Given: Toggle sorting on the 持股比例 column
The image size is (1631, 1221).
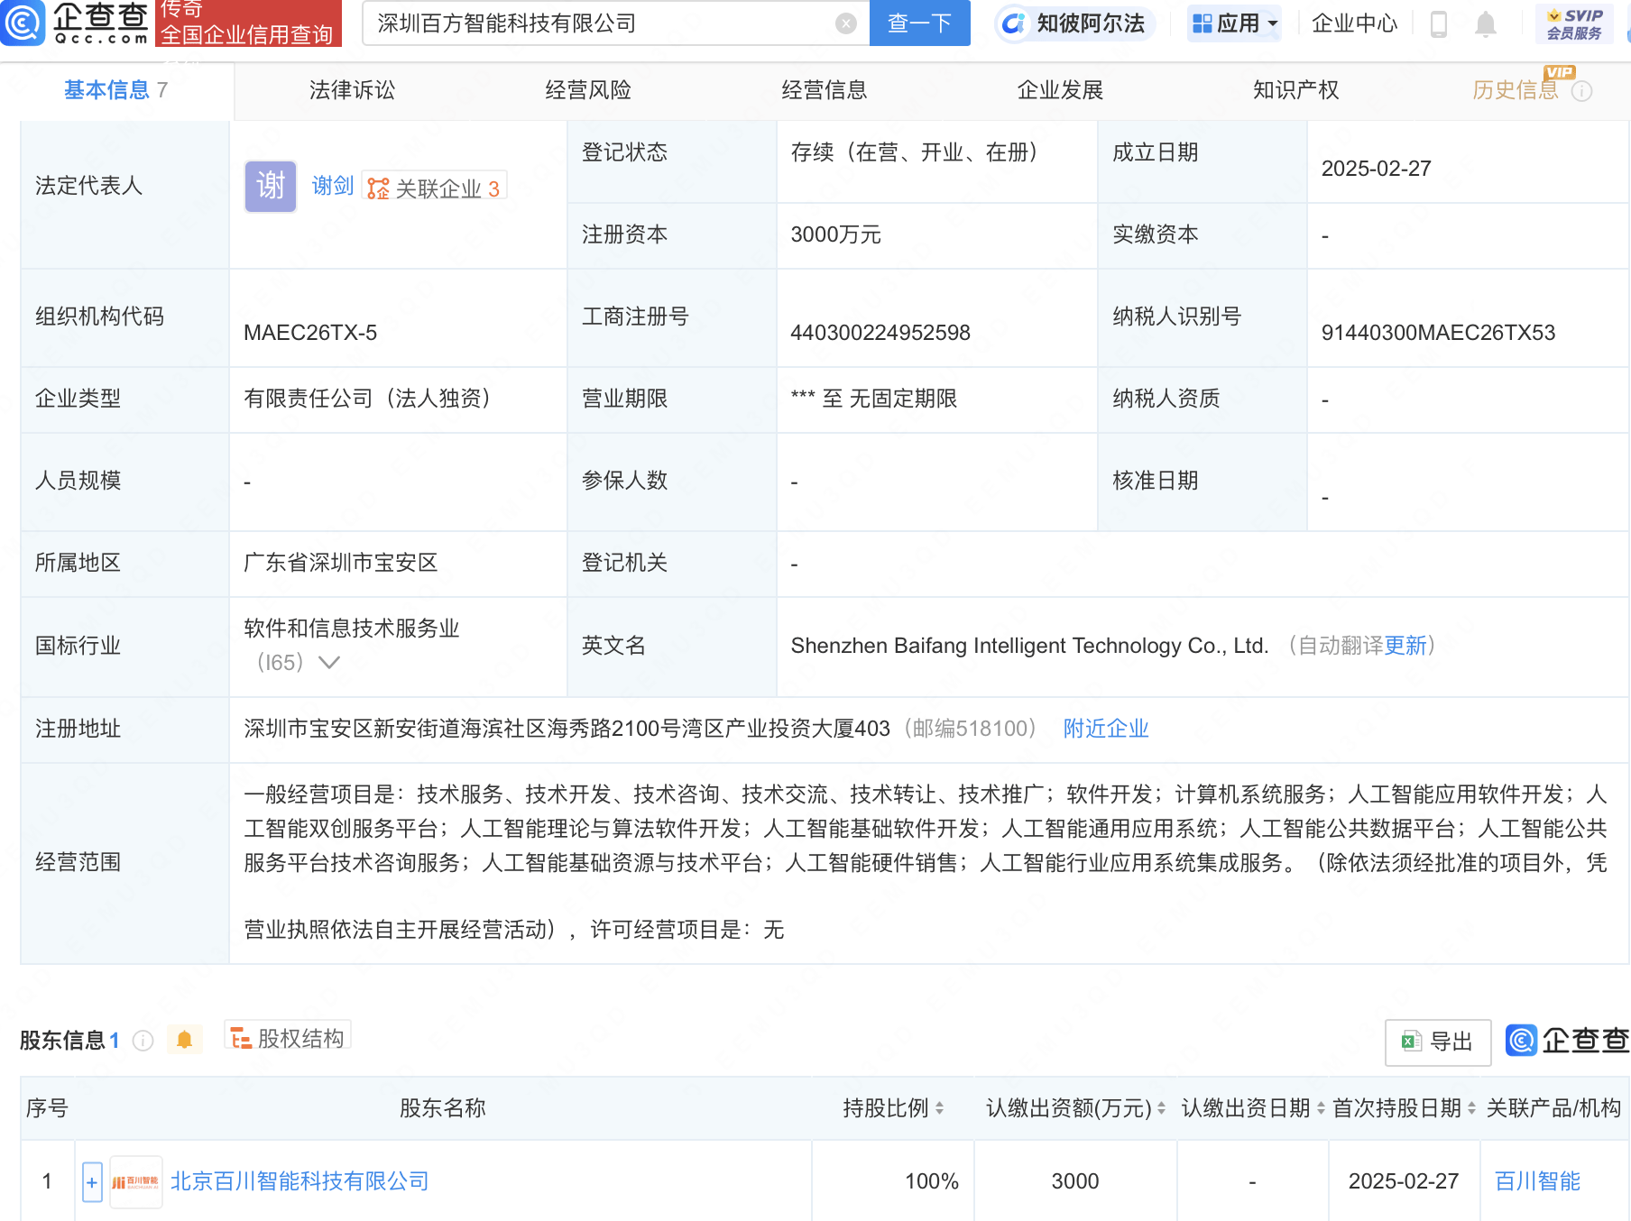Looking at the screenshot, I should pos(942,1108).
